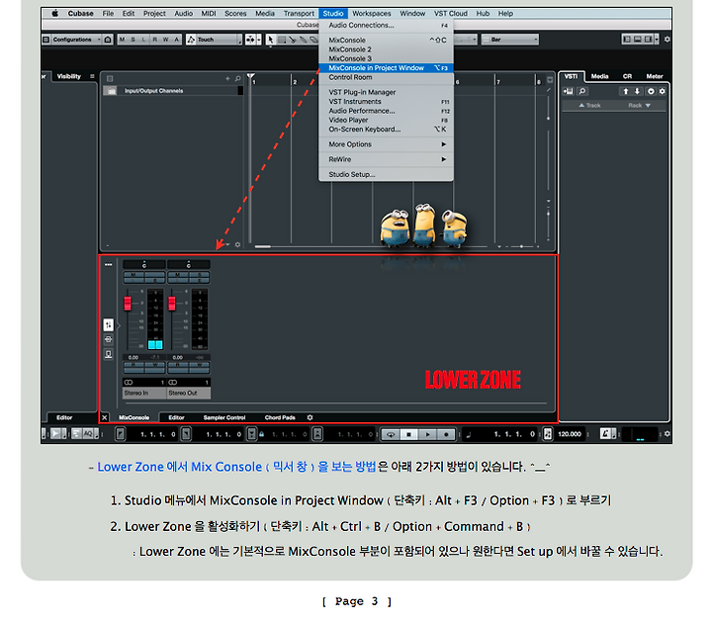Click the search icon in VSTi panel

pyautogui.click(x=582, y=91)
